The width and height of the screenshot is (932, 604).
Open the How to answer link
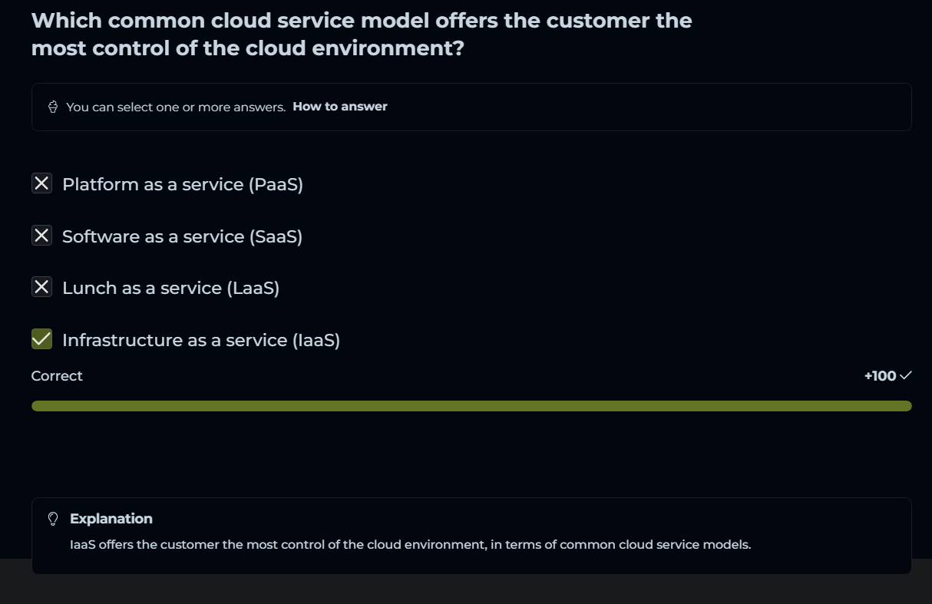point(339,107)
